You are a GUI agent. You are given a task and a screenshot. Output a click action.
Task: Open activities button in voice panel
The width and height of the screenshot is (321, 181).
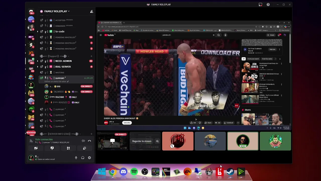tap(68, 148)
